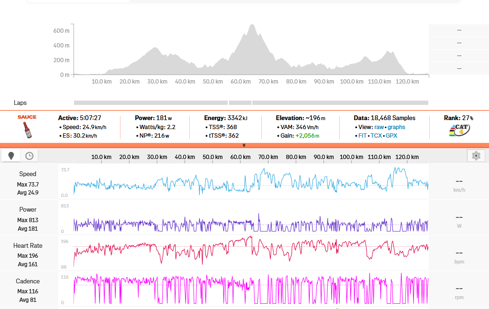Click Data: 18,468 Samples text
Viewport: 489px width, 309px height.
click(x=385, y=118)
